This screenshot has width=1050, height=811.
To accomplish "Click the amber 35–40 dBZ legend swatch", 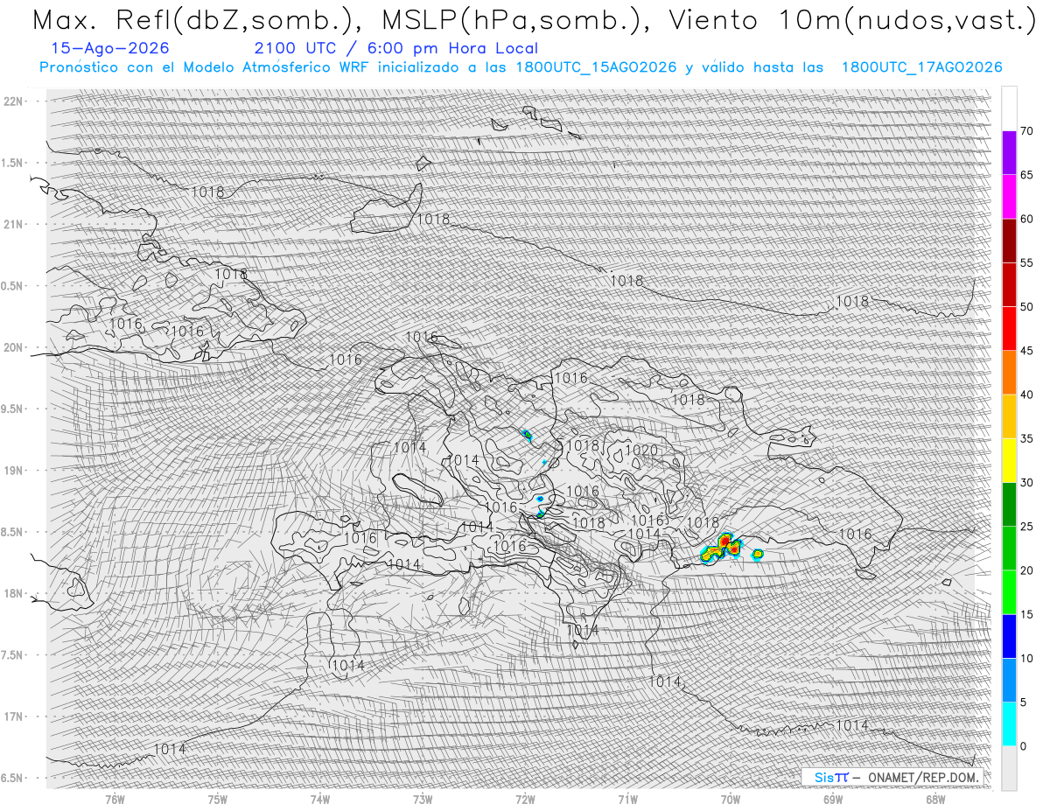I will (x=1009, y=416).
